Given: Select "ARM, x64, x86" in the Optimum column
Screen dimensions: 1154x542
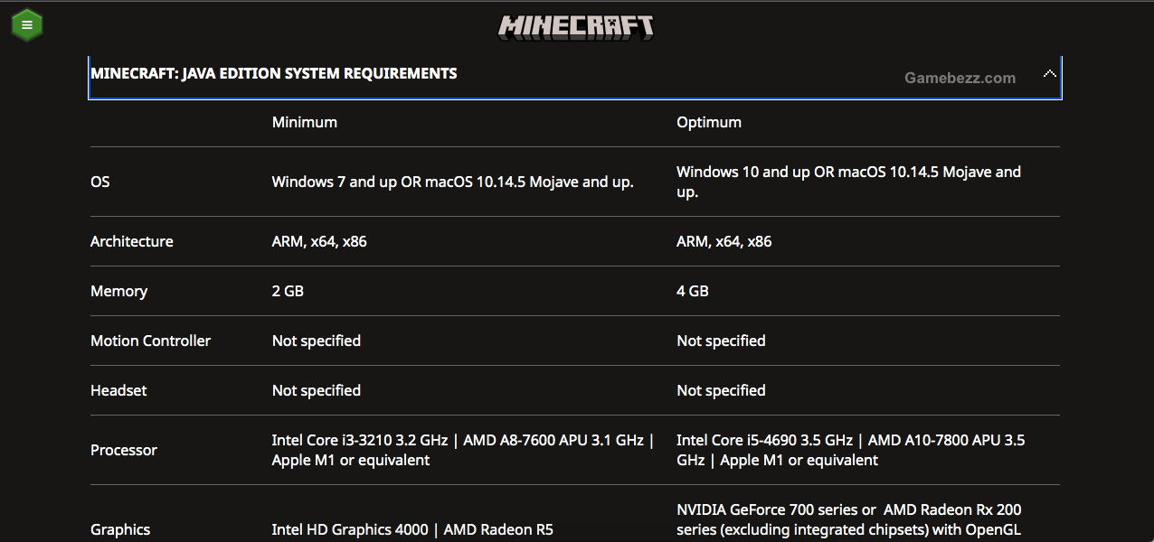Looking at the screenshot, I should pos(724,241).
